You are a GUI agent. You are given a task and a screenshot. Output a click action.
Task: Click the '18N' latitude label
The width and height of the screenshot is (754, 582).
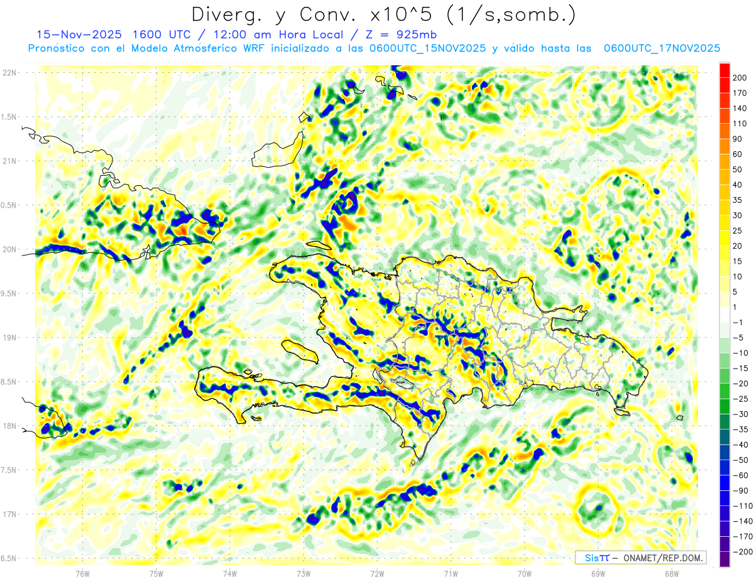(x=9, y=426)
